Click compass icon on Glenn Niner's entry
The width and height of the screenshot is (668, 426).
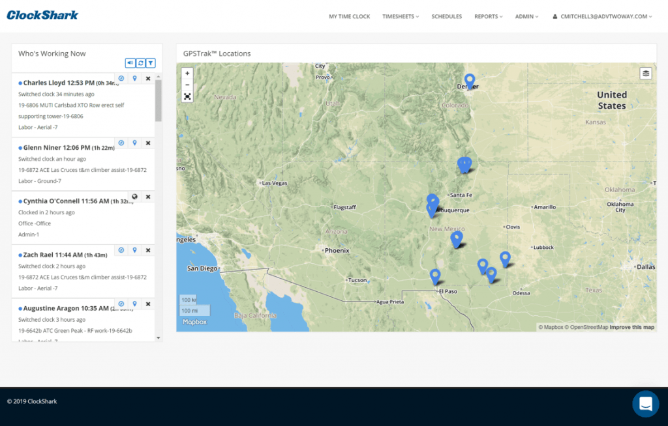pyautogui.click(x=121, y=143)
